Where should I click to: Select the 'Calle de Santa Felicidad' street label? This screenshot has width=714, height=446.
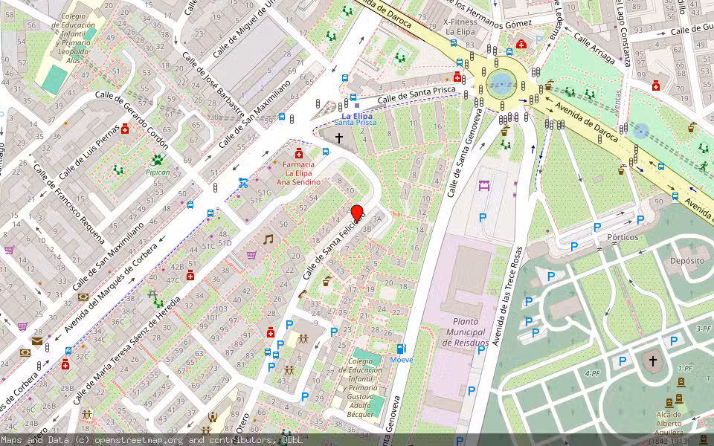pyautogui.click(x=334, y=246)
